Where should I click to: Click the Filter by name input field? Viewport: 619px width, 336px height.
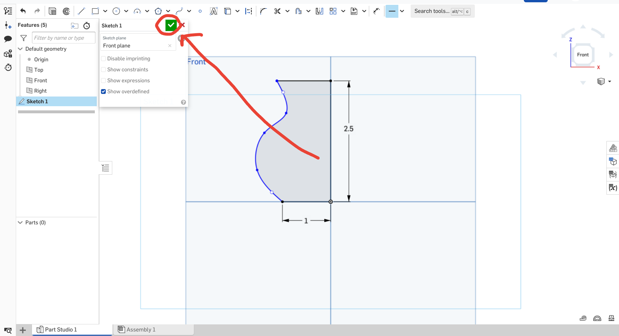coord(64,38)
